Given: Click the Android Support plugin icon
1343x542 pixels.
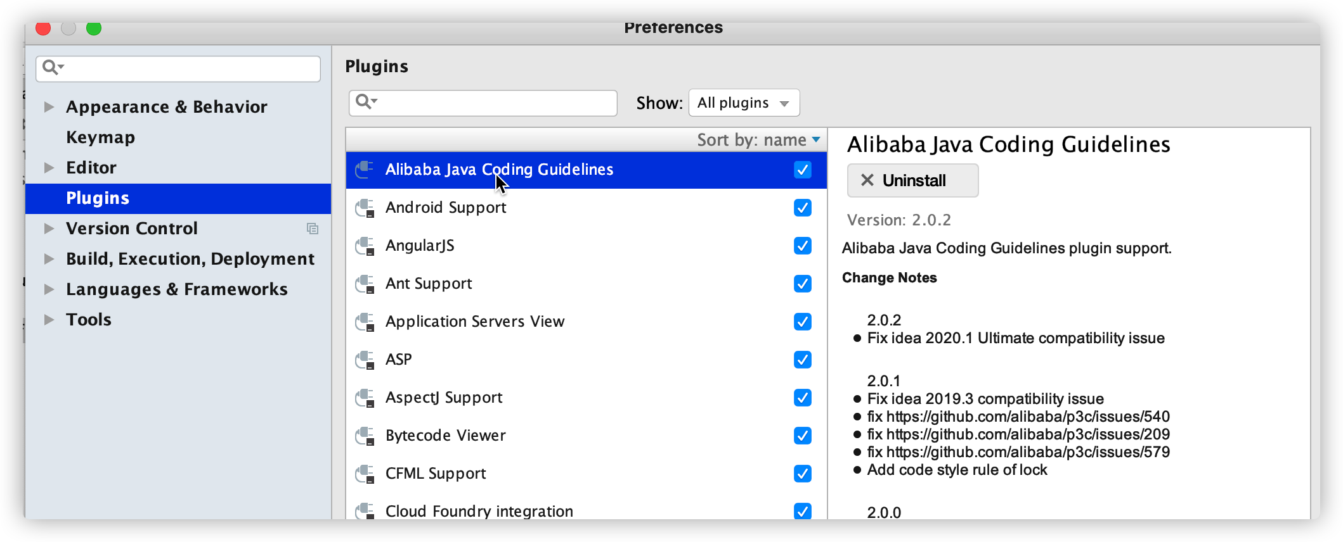Looking at the screenshot, I should [365, 208].
